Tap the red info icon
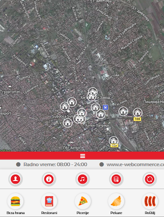164x217 pixels. [49, 179]
